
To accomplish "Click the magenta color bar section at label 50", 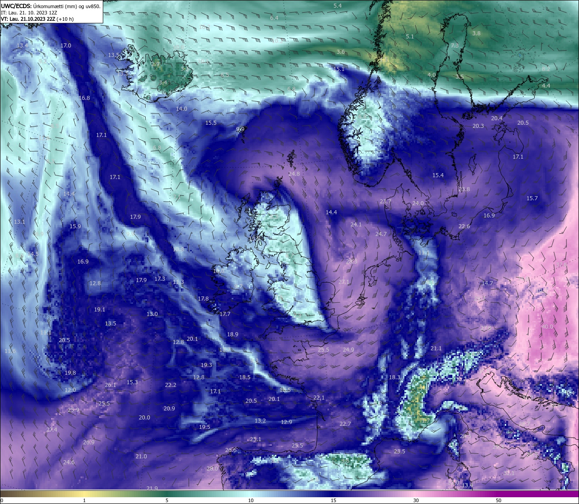I will (498, 494).
